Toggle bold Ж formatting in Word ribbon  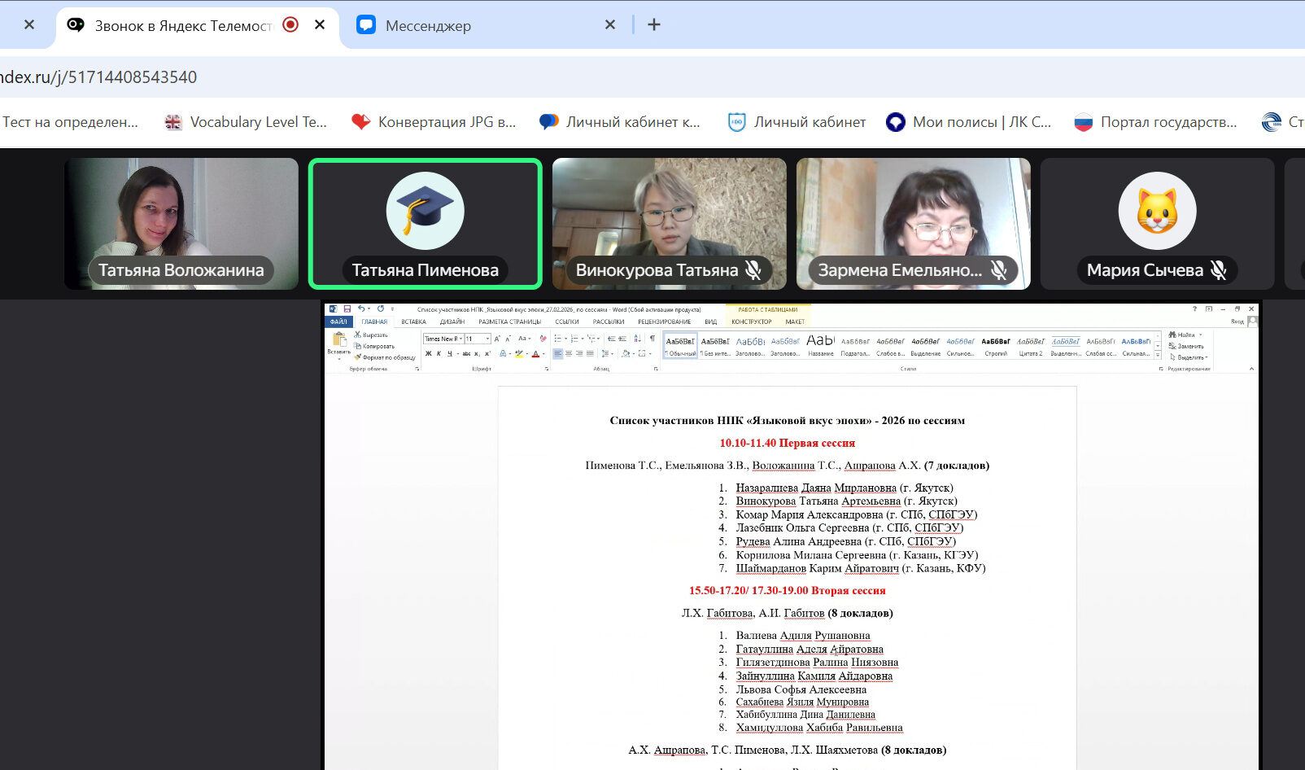tap(428, 353)
